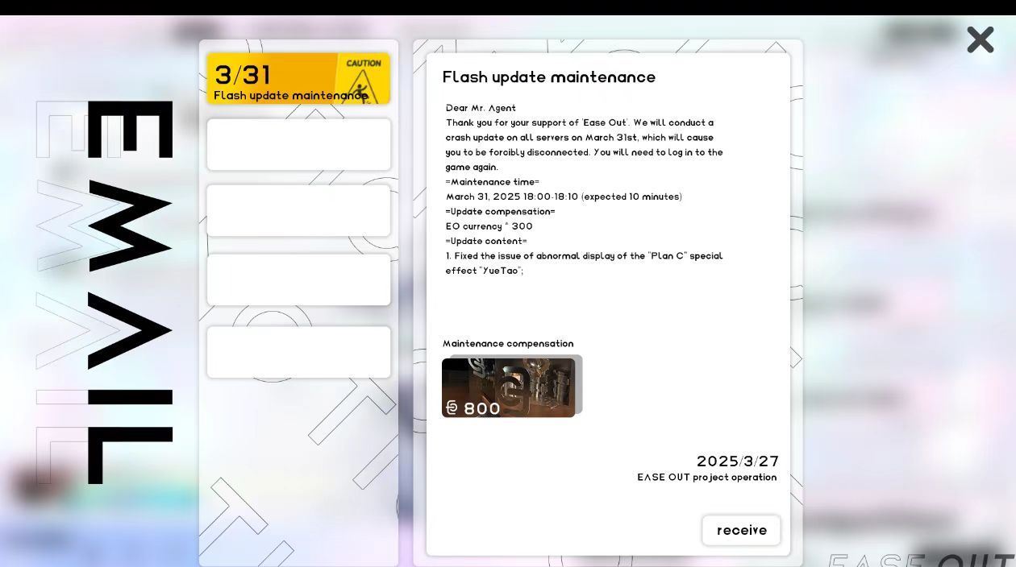Click the 'Dear Mr. Agent' greeting
Viewport: 1016px width, 567px height.
coord(481,108)
